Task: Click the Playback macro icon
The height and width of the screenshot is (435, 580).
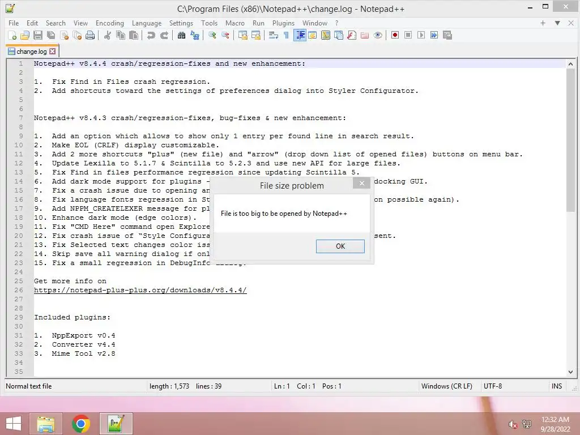Action: (421, 35)
